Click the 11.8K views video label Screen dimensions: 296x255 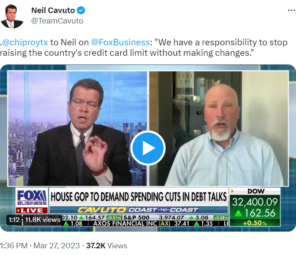[x=43, y=219]
